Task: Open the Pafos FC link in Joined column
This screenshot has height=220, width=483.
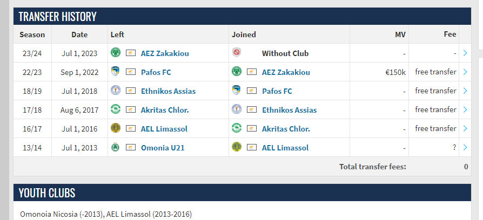Action: 277,91
